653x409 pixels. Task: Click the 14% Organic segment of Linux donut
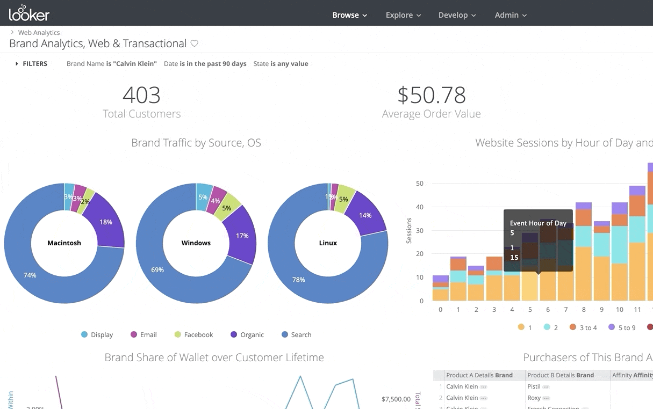point(366,215)
